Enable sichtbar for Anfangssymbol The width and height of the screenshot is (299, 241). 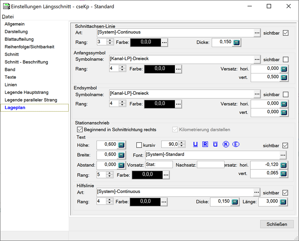[x=286, y=59]
